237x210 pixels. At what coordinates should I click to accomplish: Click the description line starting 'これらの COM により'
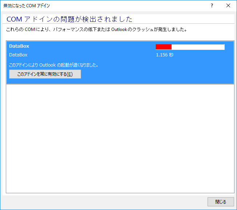tap(97, 29)
